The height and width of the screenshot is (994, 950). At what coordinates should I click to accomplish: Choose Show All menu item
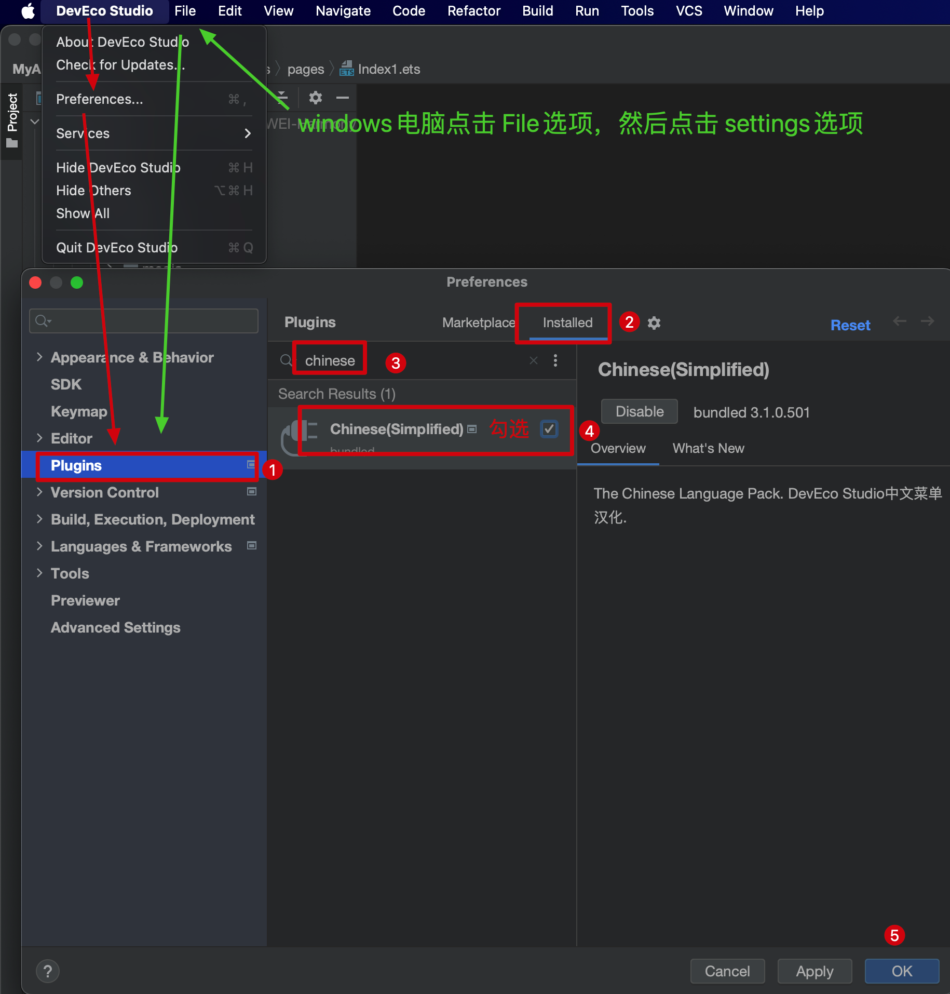click(x=154, y=213)
